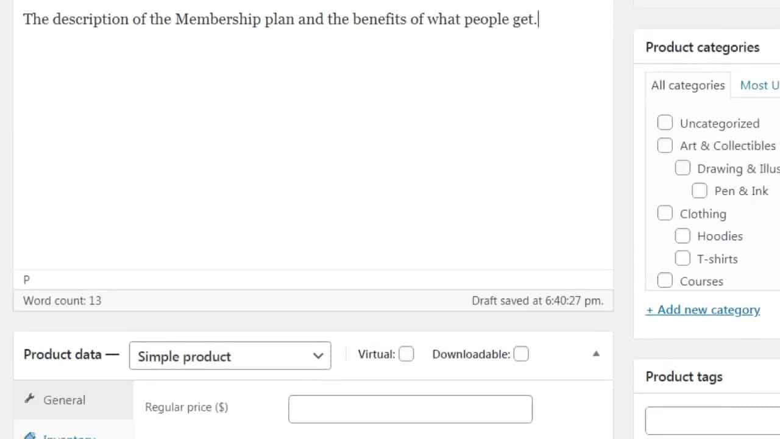Check the Drawing & Illustration subcategory
Image resolution: width=780 pixels, height=439 pixels.
pyautogui.click(x=682, y=168)
